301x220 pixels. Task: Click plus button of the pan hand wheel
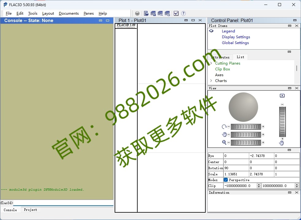click(x=263, y=135)
